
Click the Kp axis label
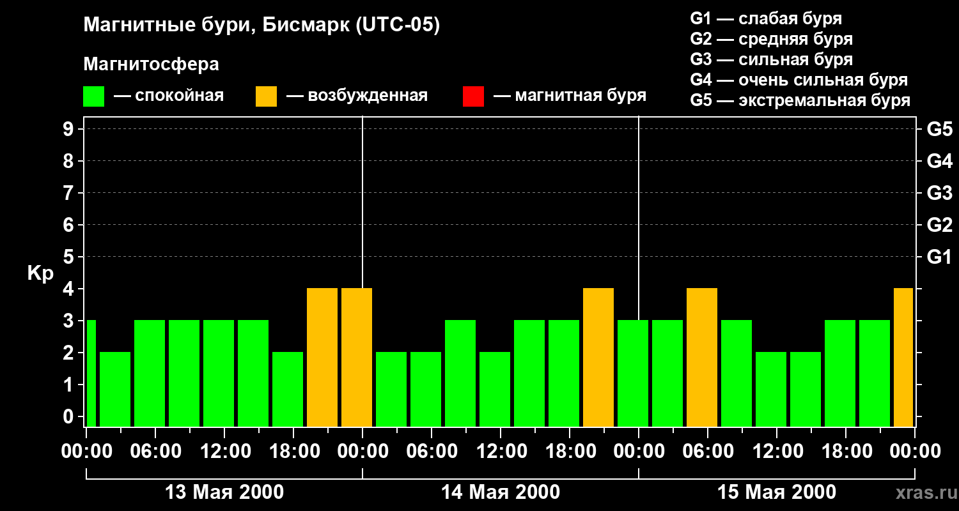click(x=41, y=273)
